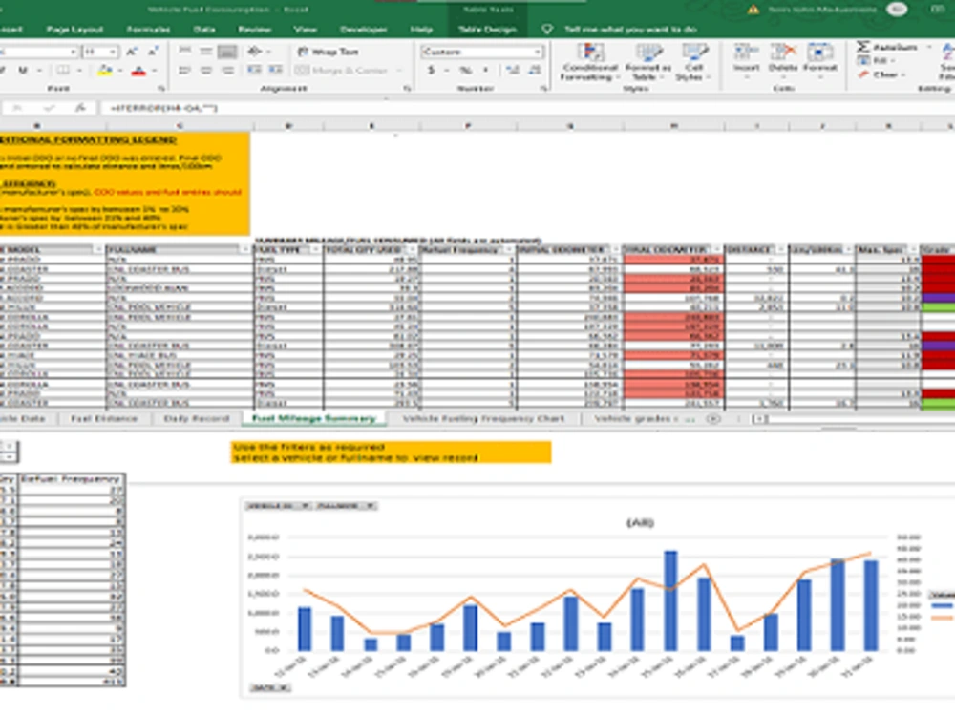955x716 pixels.
Task: Click the AutoSum sigma icon
Action: click(863, 47)
